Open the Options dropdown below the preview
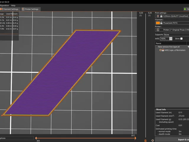Image resolution: width=189 pixels, height=142 pixels. (x=17, y=138)
